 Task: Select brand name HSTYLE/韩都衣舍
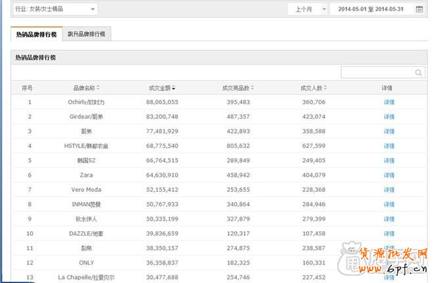click(x=86, y=146)
